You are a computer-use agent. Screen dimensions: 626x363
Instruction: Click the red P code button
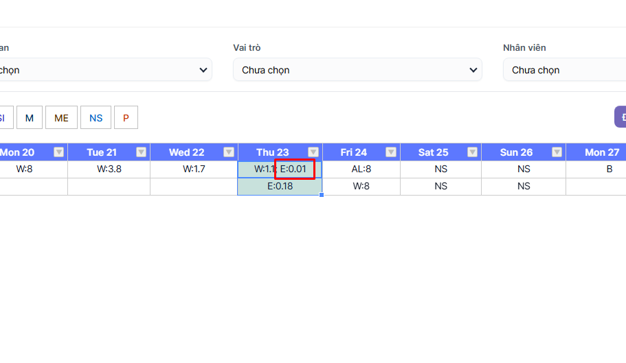[x=126, y=118]
